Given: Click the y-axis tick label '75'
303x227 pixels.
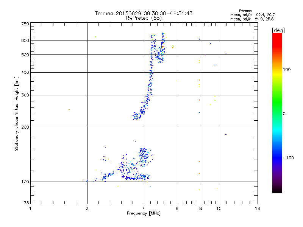Looking at the screenshot, I should pyautogui.click(x=27, y=203).
